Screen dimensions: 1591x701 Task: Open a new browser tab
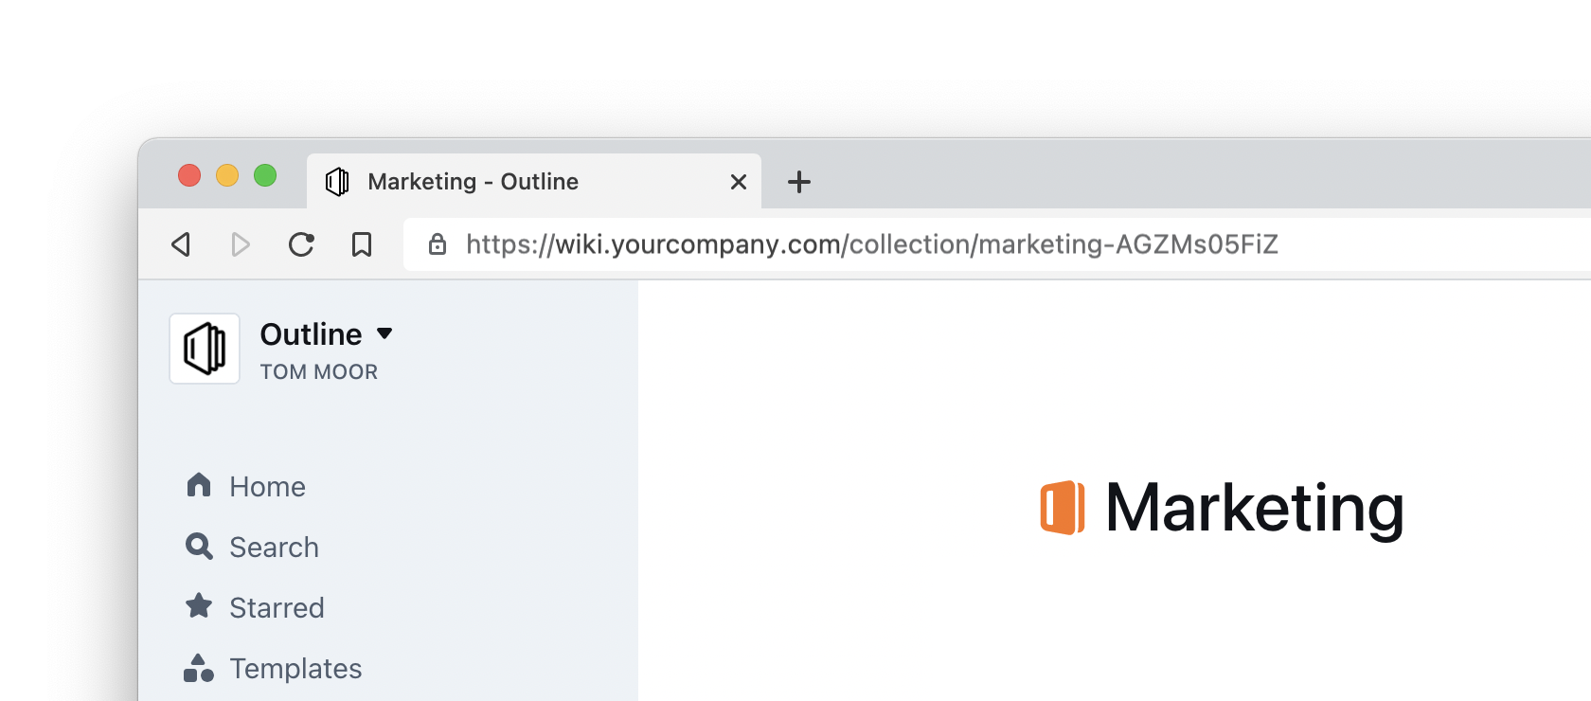(799, 182)
